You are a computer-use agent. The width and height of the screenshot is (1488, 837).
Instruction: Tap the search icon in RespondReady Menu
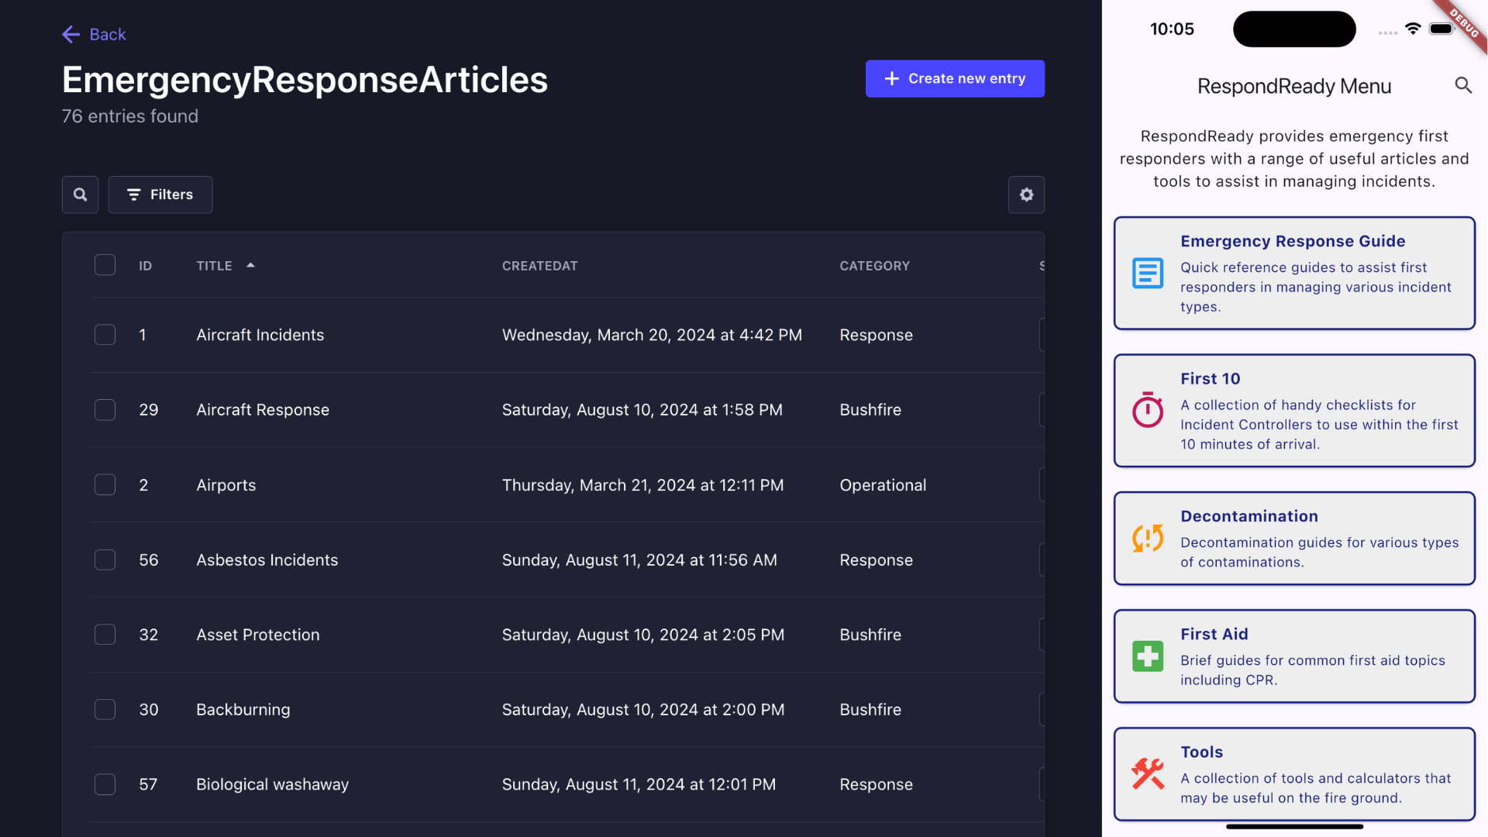pyautogui.click(x=1462, y=85)
